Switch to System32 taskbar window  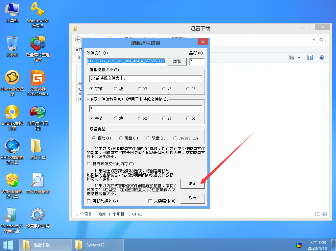(x=98, y=245)
